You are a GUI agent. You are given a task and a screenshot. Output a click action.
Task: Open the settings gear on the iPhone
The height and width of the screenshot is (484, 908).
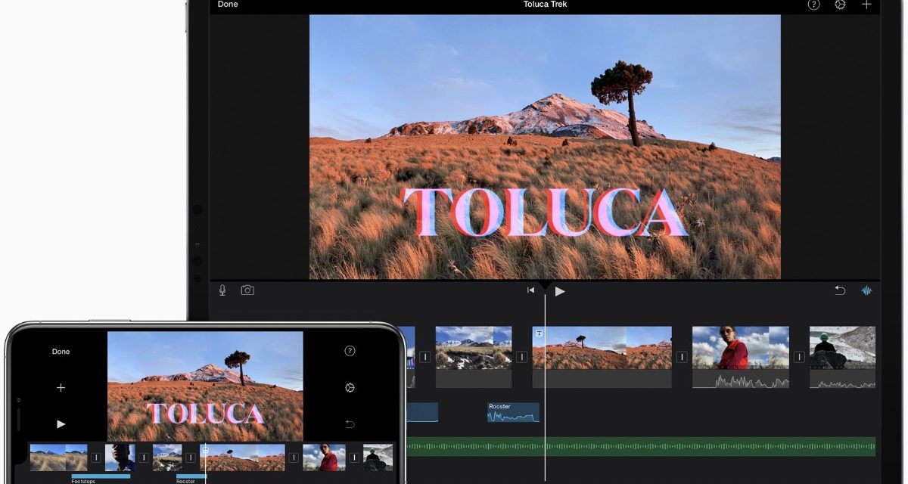(x=350, y=388)
